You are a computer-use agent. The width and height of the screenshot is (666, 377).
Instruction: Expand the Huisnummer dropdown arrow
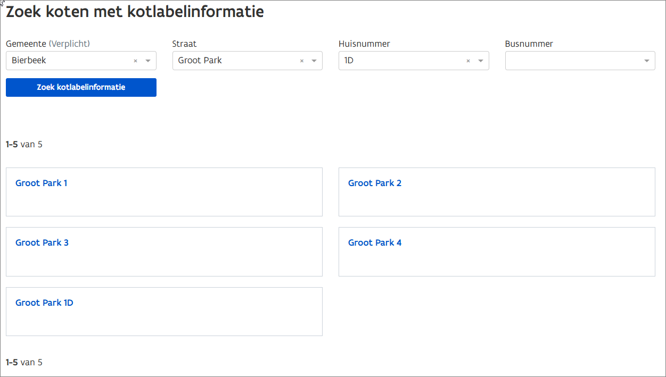(481, 61)
